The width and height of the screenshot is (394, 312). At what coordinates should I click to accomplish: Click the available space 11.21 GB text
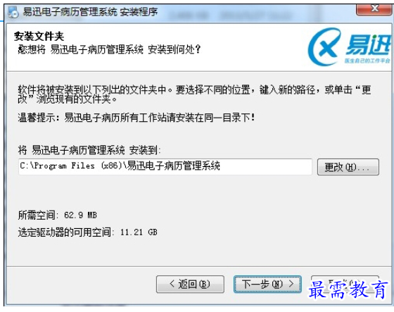click(87, 232)
